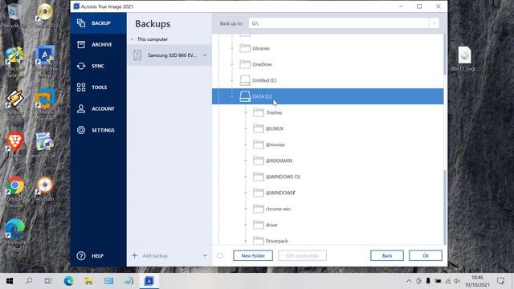The width and height of the screenshot is (514, 289).
Task: Open Microsoft Edge from taskbar
Action: click(69, 281)
